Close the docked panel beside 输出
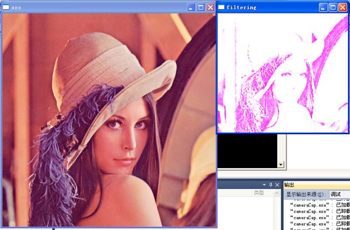The image size is (350, 230). click(277, 185)
